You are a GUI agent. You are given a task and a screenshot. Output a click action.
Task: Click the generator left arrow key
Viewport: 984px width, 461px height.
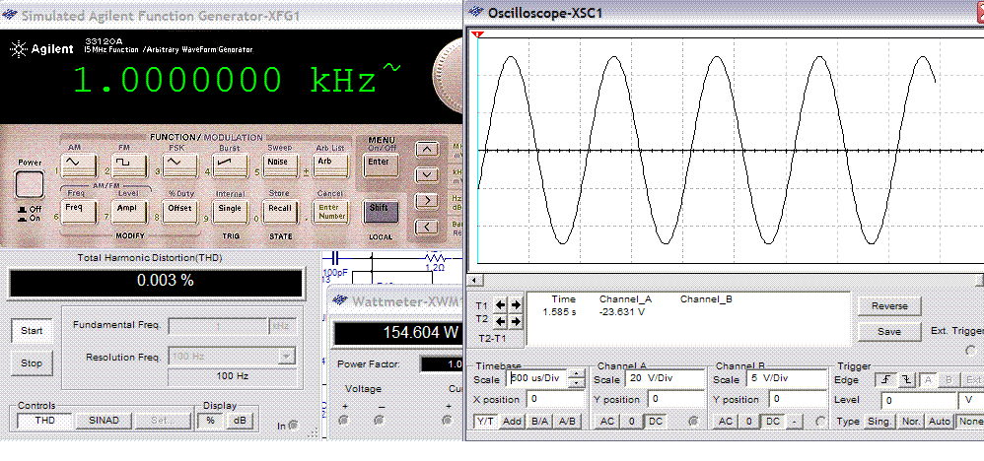point(427,226)
